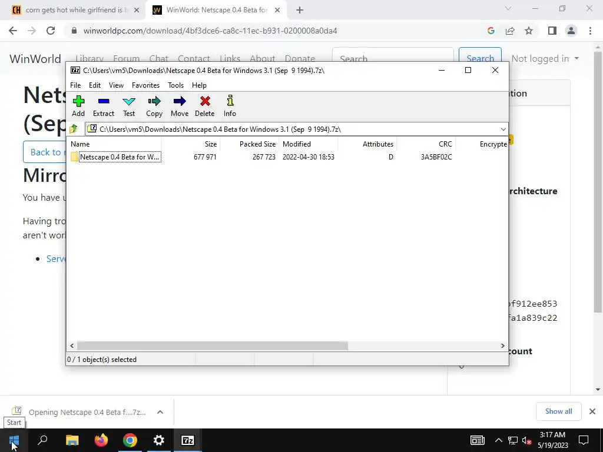
Task: Open archive Info from the toolbar
Action: [230, 106]
